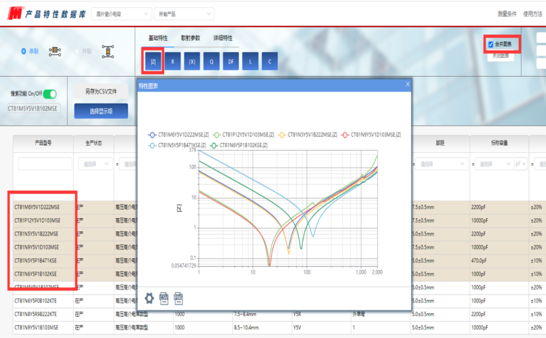Switch to the 散射参数 tab

coord(191,38)
